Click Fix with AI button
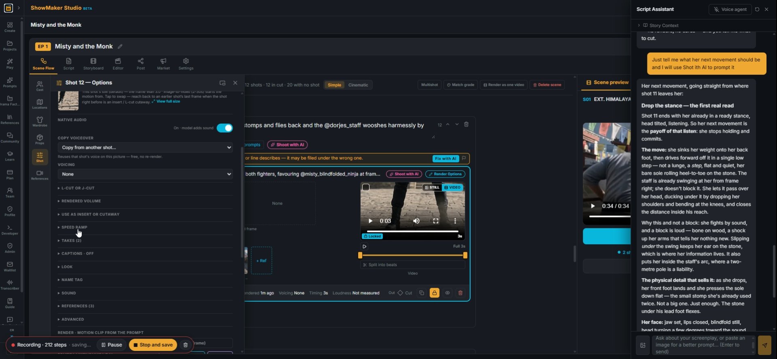Screen dimensions: 777x359 coord(445,158)
